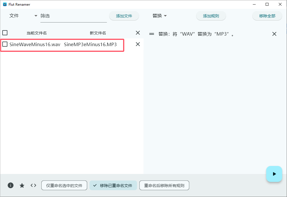287x197 pixels.
Task: Click 移除全部 to remove all rules
Action: point(267,16)
